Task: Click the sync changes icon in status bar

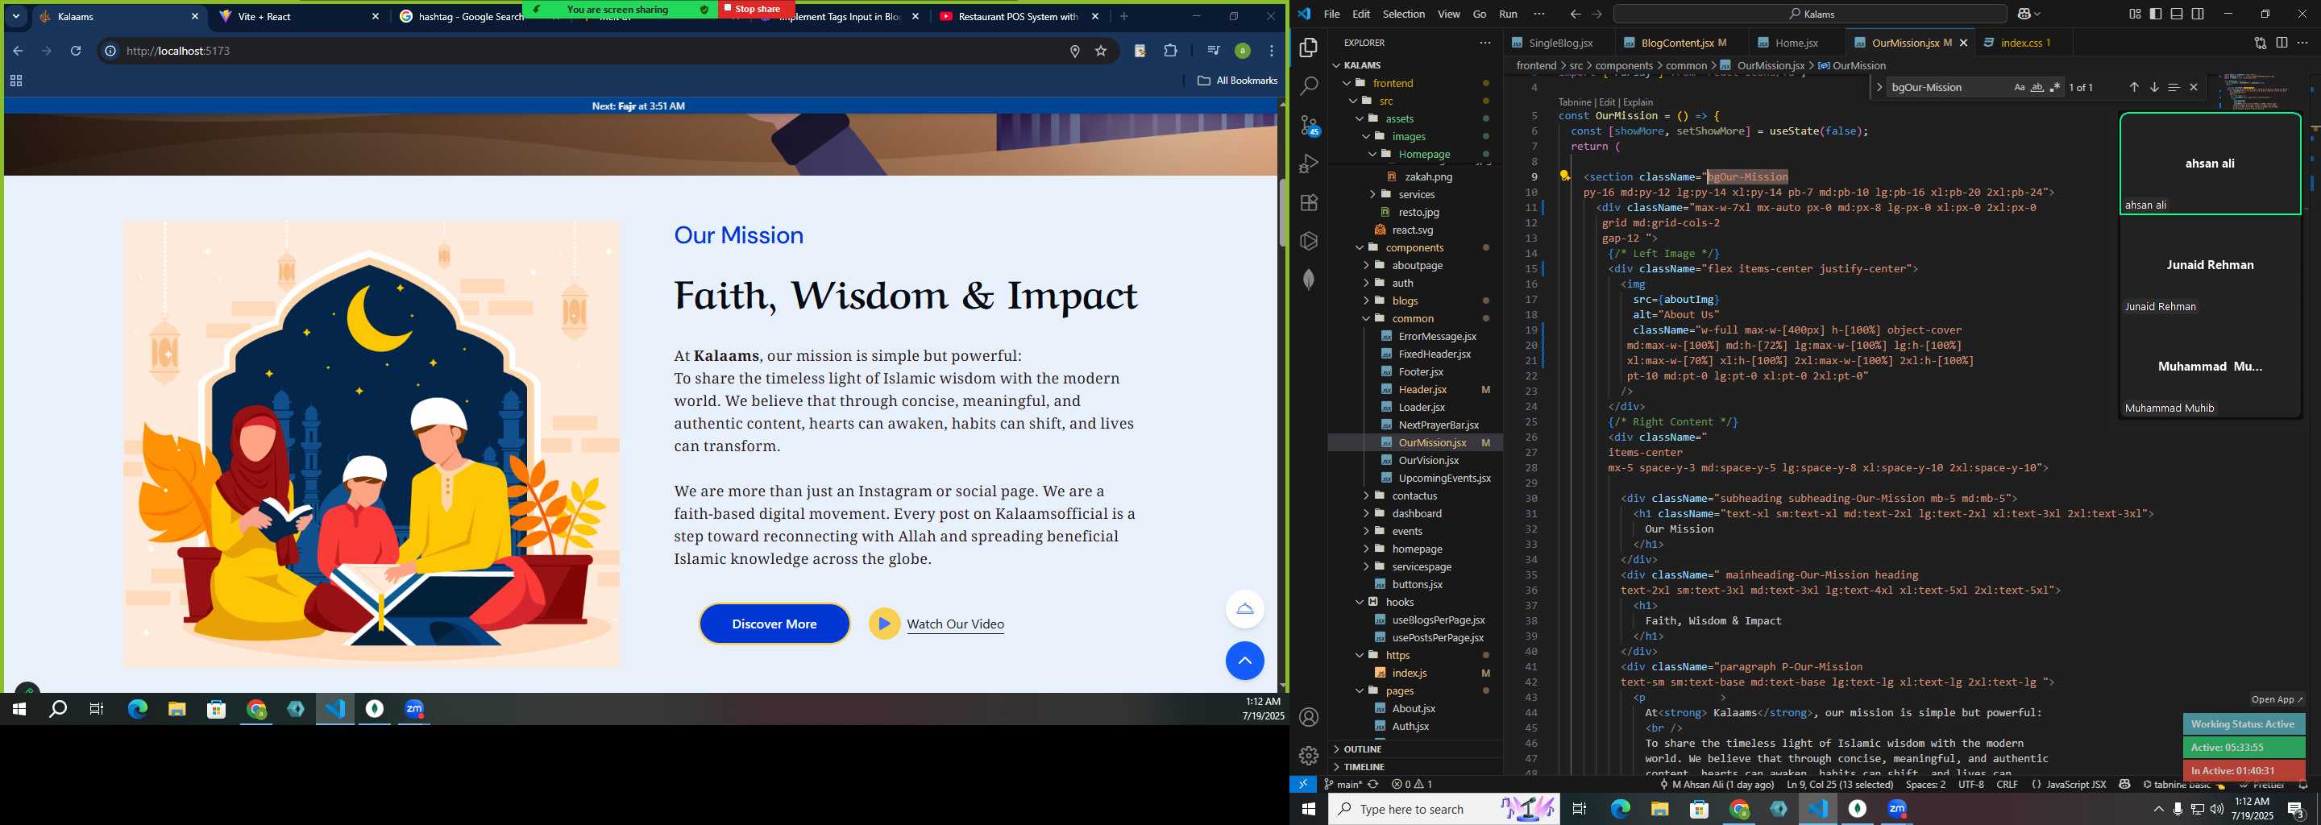Action: [x=1372, y=785]
